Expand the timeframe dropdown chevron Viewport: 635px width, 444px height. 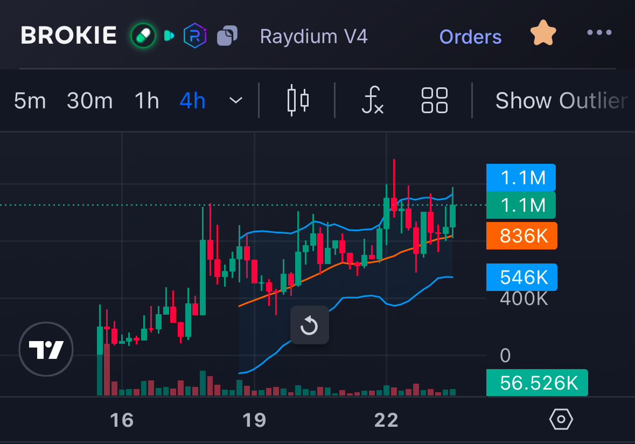[236, 100]
